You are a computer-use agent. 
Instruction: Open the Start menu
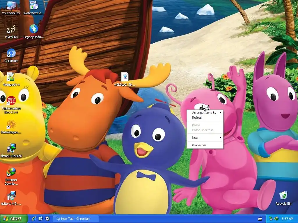[14, 219]
